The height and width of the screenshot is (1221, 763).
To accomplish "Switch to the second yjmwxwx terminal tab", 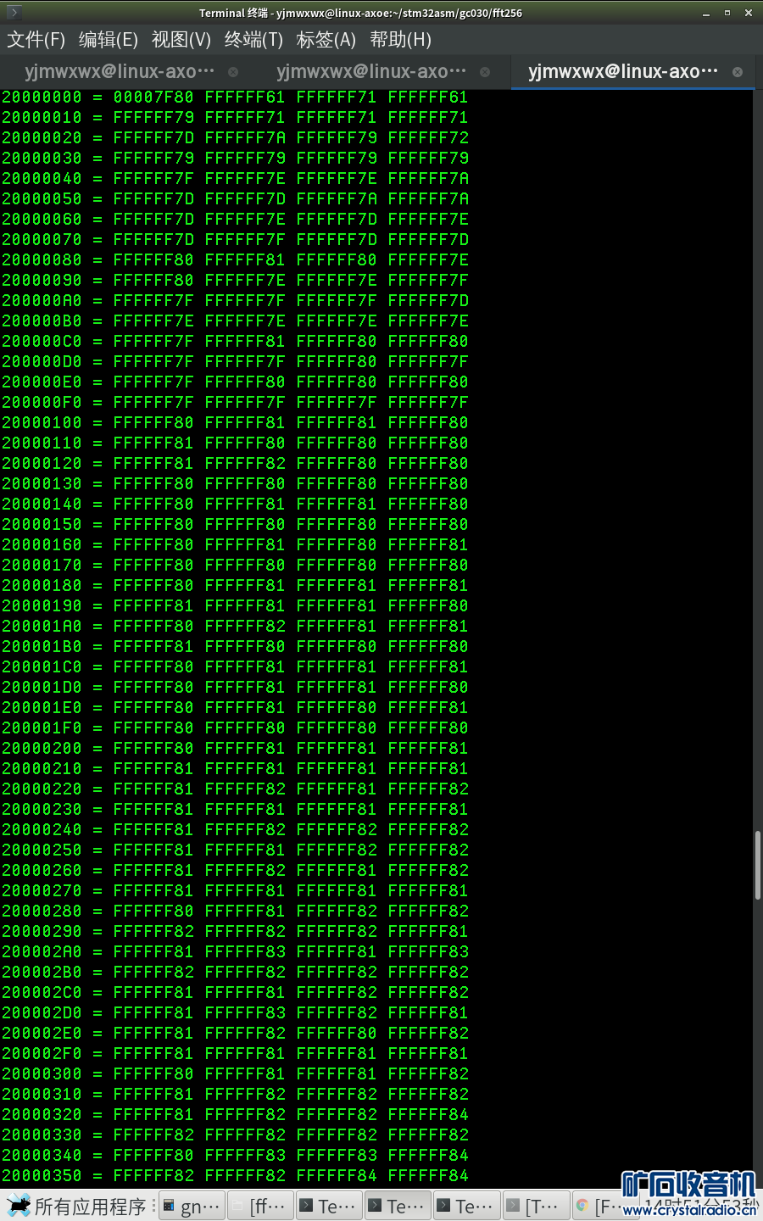I will tap(371, 72).
